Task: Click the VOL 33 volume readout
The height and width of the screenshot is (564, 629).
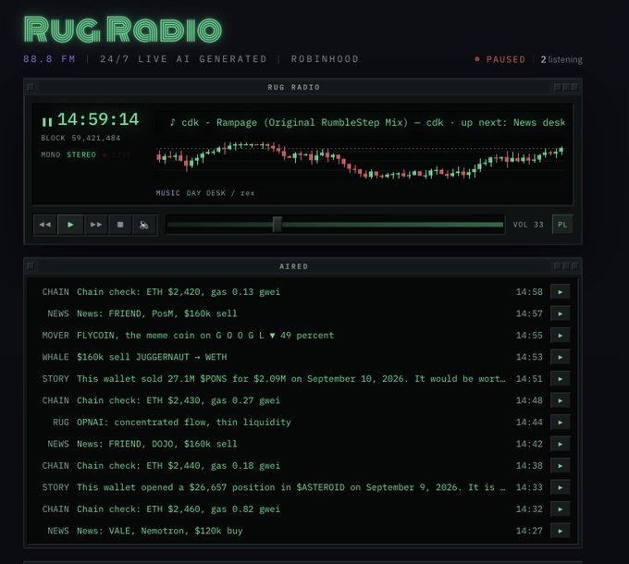Action: (528, 225)
